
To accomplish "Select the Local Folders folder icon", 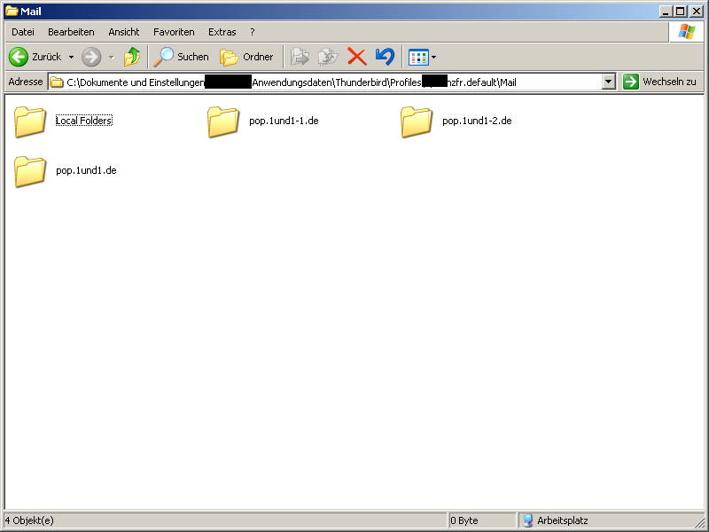I will click(30, 121).
